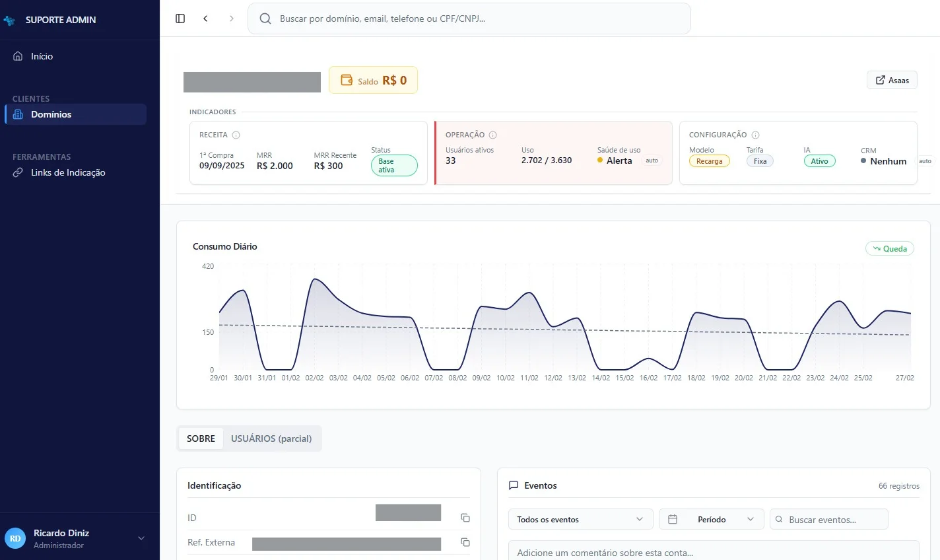The height and width of the screenshot is (560, 940).
Task: Open Início in the sidebar
Action: pyautogui.click(x=75, y=56)
